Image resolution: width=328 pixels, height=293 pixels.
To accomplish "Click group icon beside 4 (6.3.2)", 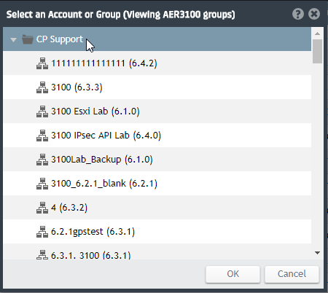I will [42, 208].
